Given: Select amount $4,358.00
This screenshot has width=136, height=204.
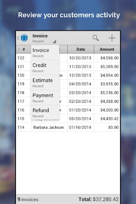Looking at the screenshot, I should [x=109, y=101].
